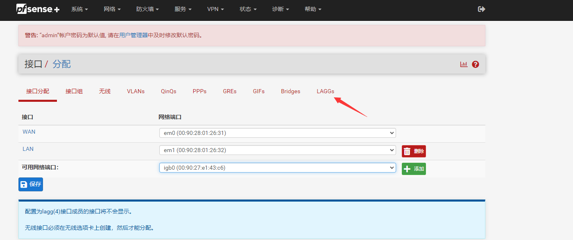This screenshot has width=573, height=240.
Task: Click the pfSense Plus logo
Action: point(38,9)
